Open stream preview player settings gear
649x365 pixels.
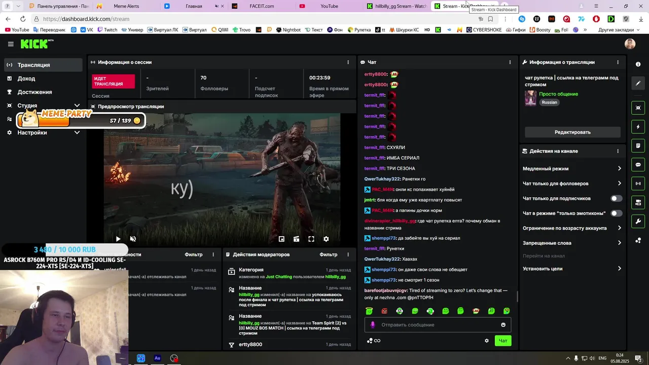(326, 239)
